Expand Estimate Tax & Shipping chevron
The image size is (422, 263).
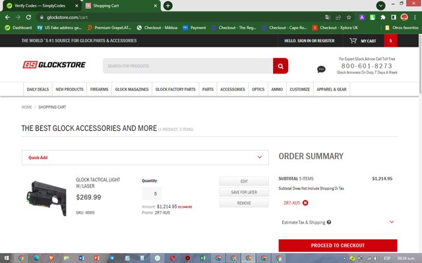pyautogui.click(x=392, y=222)
